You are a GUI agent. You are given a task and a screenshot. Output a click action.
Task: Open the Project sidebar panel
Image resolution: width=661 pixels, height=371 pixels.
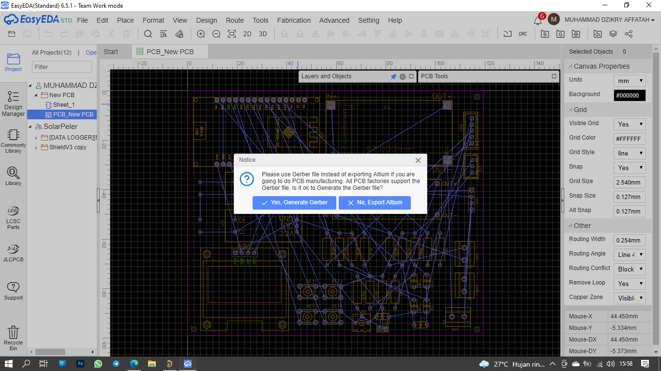pyautogui.click(x=14, y=62)
